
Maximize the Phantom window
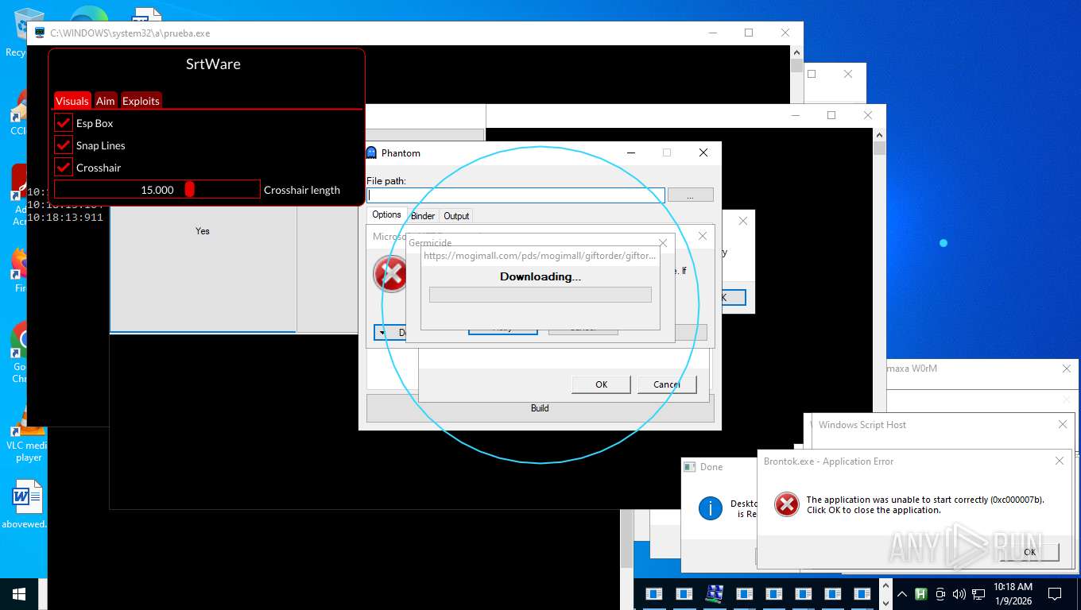click(x=667, y=152)
